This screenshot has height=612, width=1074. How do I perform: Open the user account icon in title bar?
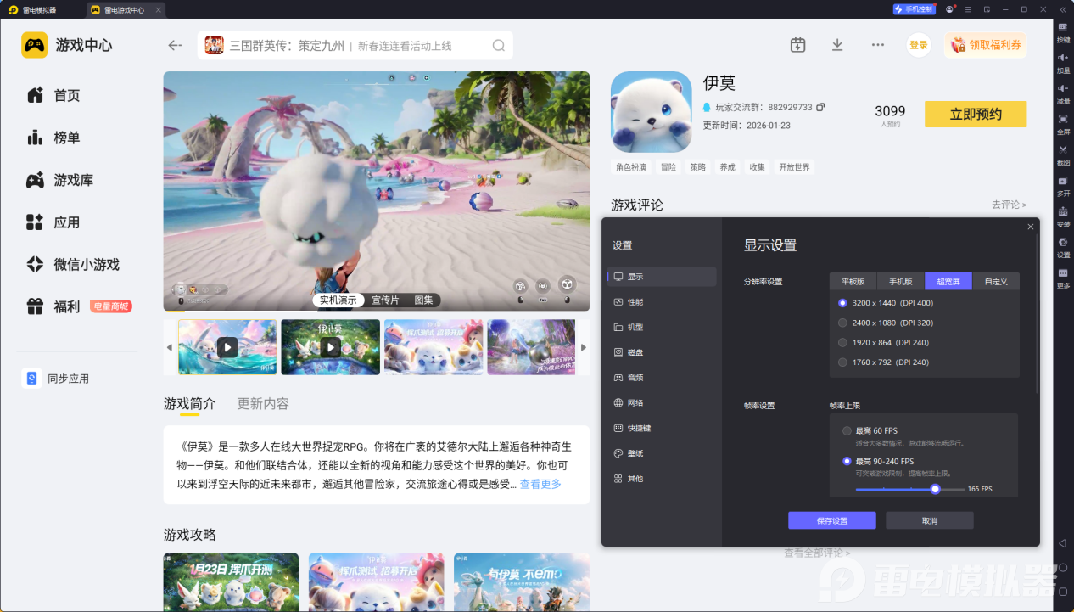[949, 9]
